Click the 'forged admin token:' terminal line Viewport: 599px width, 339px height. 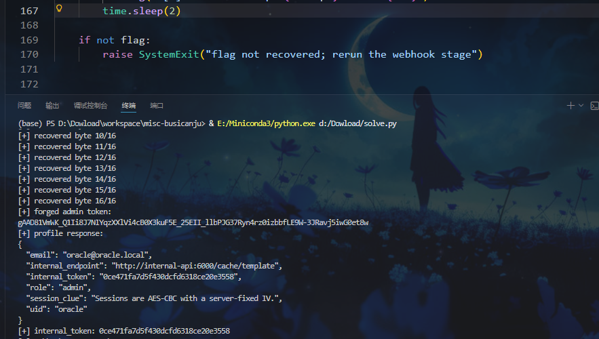pyautogui.click(x=65, y=212)
